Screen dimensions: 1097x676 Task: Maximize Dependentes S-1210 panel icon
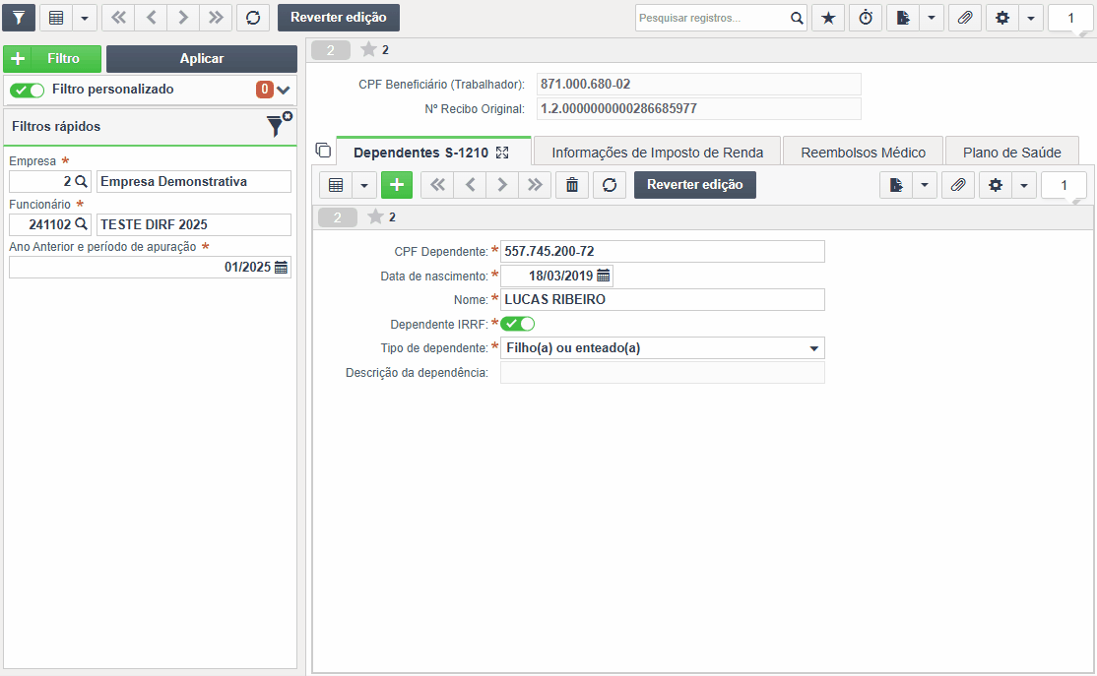click(x=502, y=153)
